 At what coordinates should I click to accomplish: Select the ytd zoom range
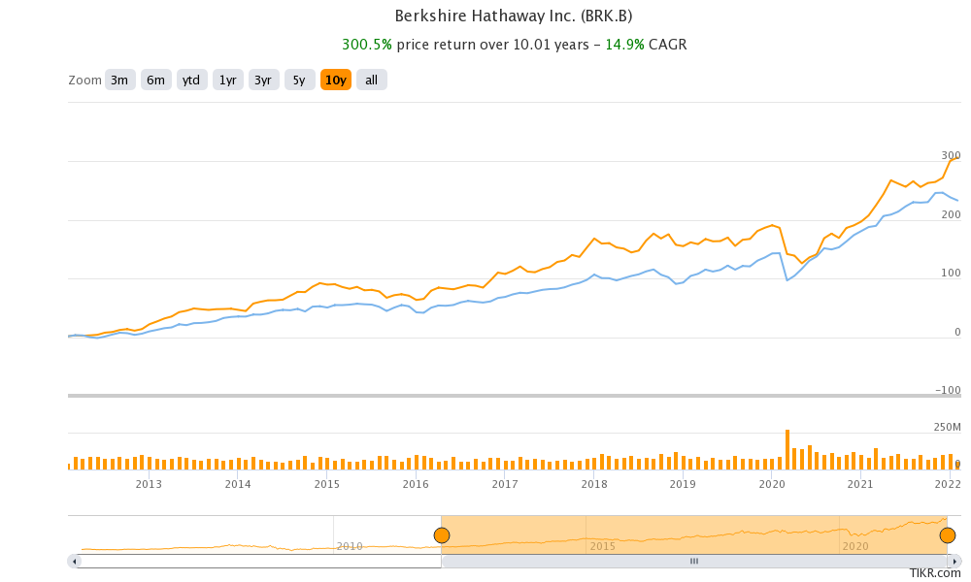pyautogui.click(x=192, y=80)
